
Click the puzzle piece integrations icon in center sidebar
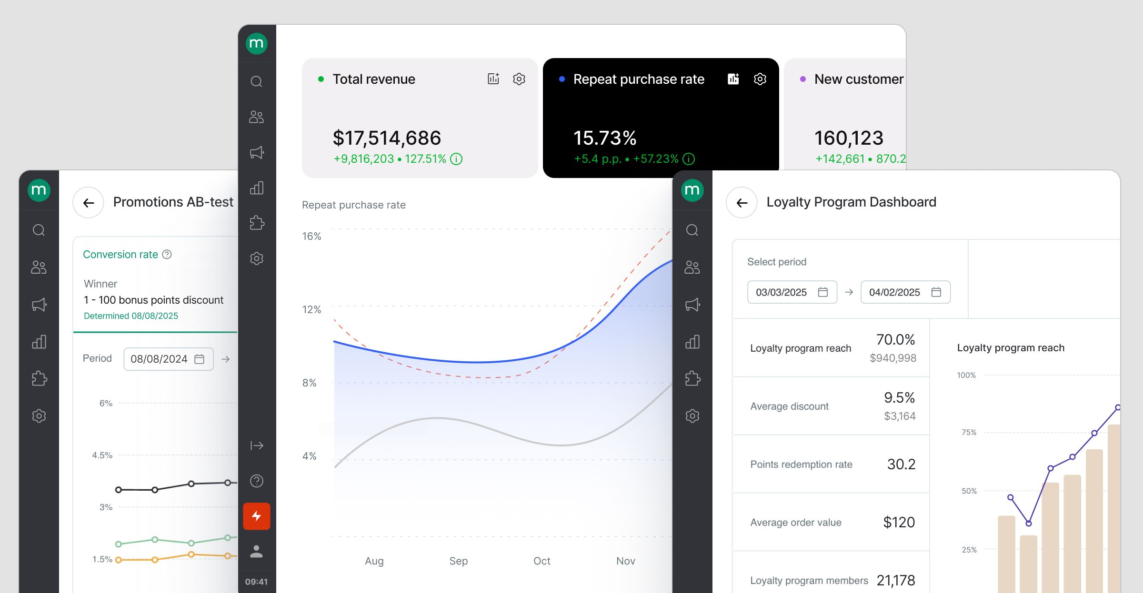point(257,223)
